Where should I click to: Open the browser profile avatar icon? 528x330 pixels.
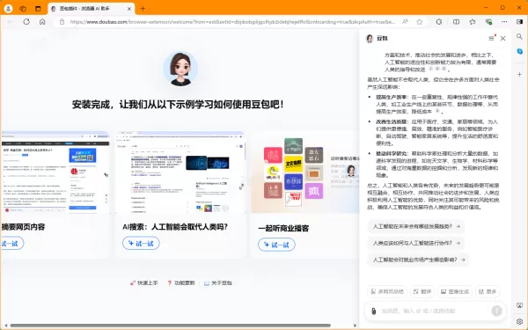click(x=8, y=9)
